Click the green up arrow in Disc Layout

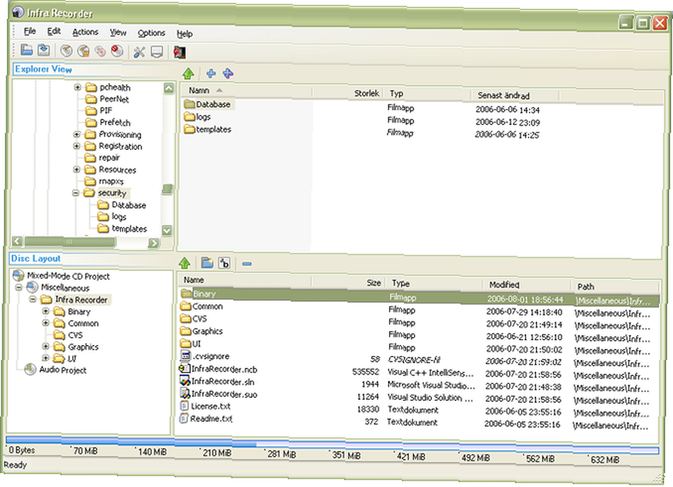[185, 262]
